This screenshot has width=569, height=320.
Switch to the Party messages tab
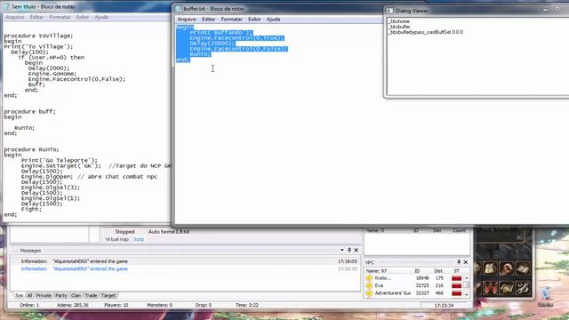click(61, 296)
